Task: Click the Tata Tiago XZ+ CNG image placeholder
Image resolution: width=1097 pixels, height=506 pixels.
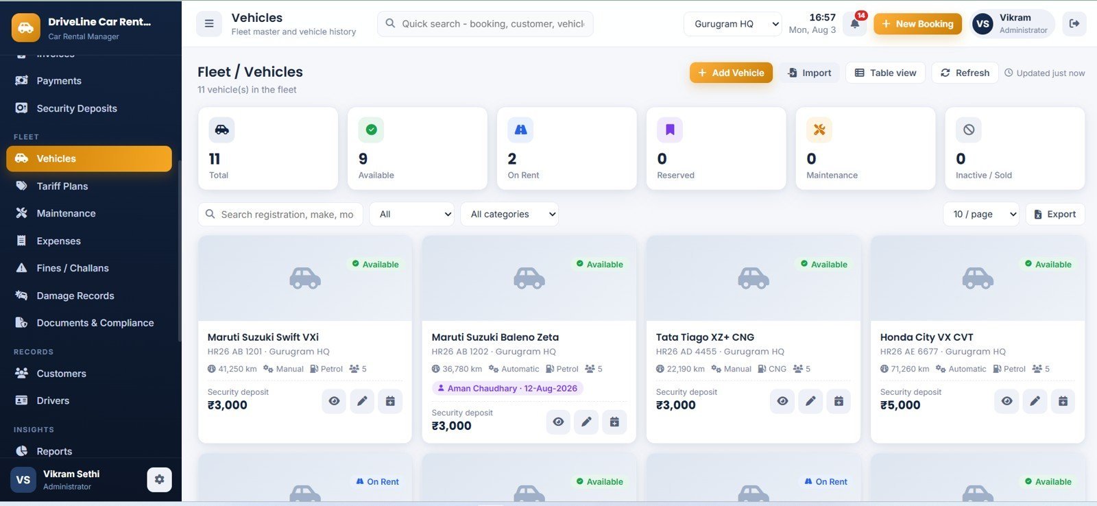Action: tap(754, 278)
